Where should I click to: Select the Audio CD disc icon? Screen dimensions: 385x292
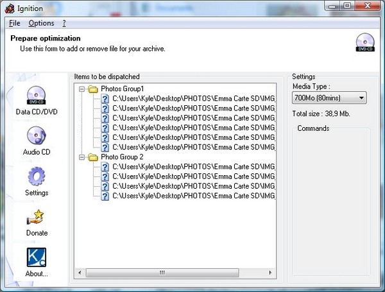coord(37,135)
